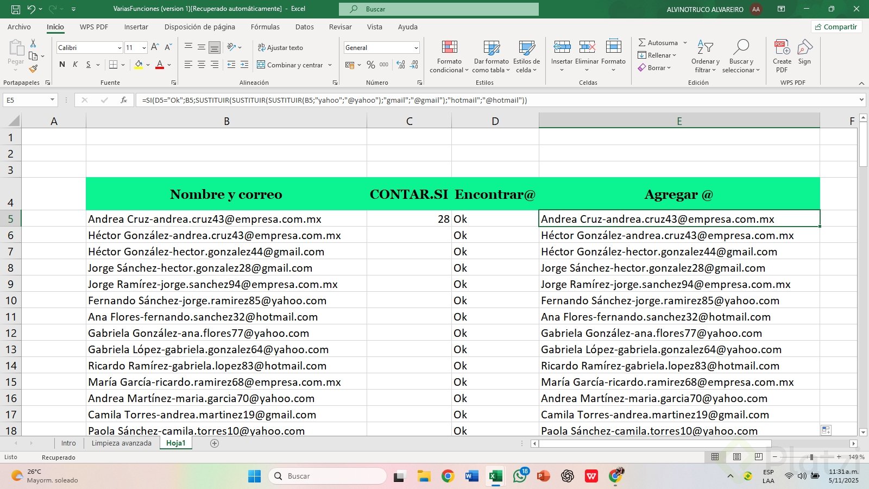
Task: Click the Pegar paste button
Action: (16, 56)
